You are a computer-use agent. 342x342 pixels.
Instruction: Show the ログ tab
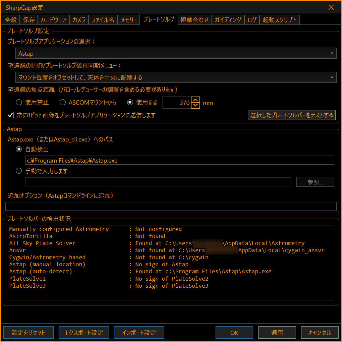point(252,20)
